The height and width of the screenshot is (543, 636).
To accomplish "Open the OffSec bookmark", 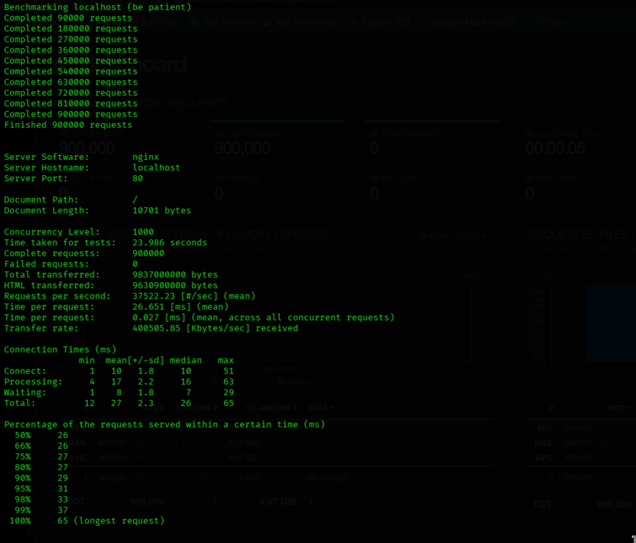I will click(551, 22).
